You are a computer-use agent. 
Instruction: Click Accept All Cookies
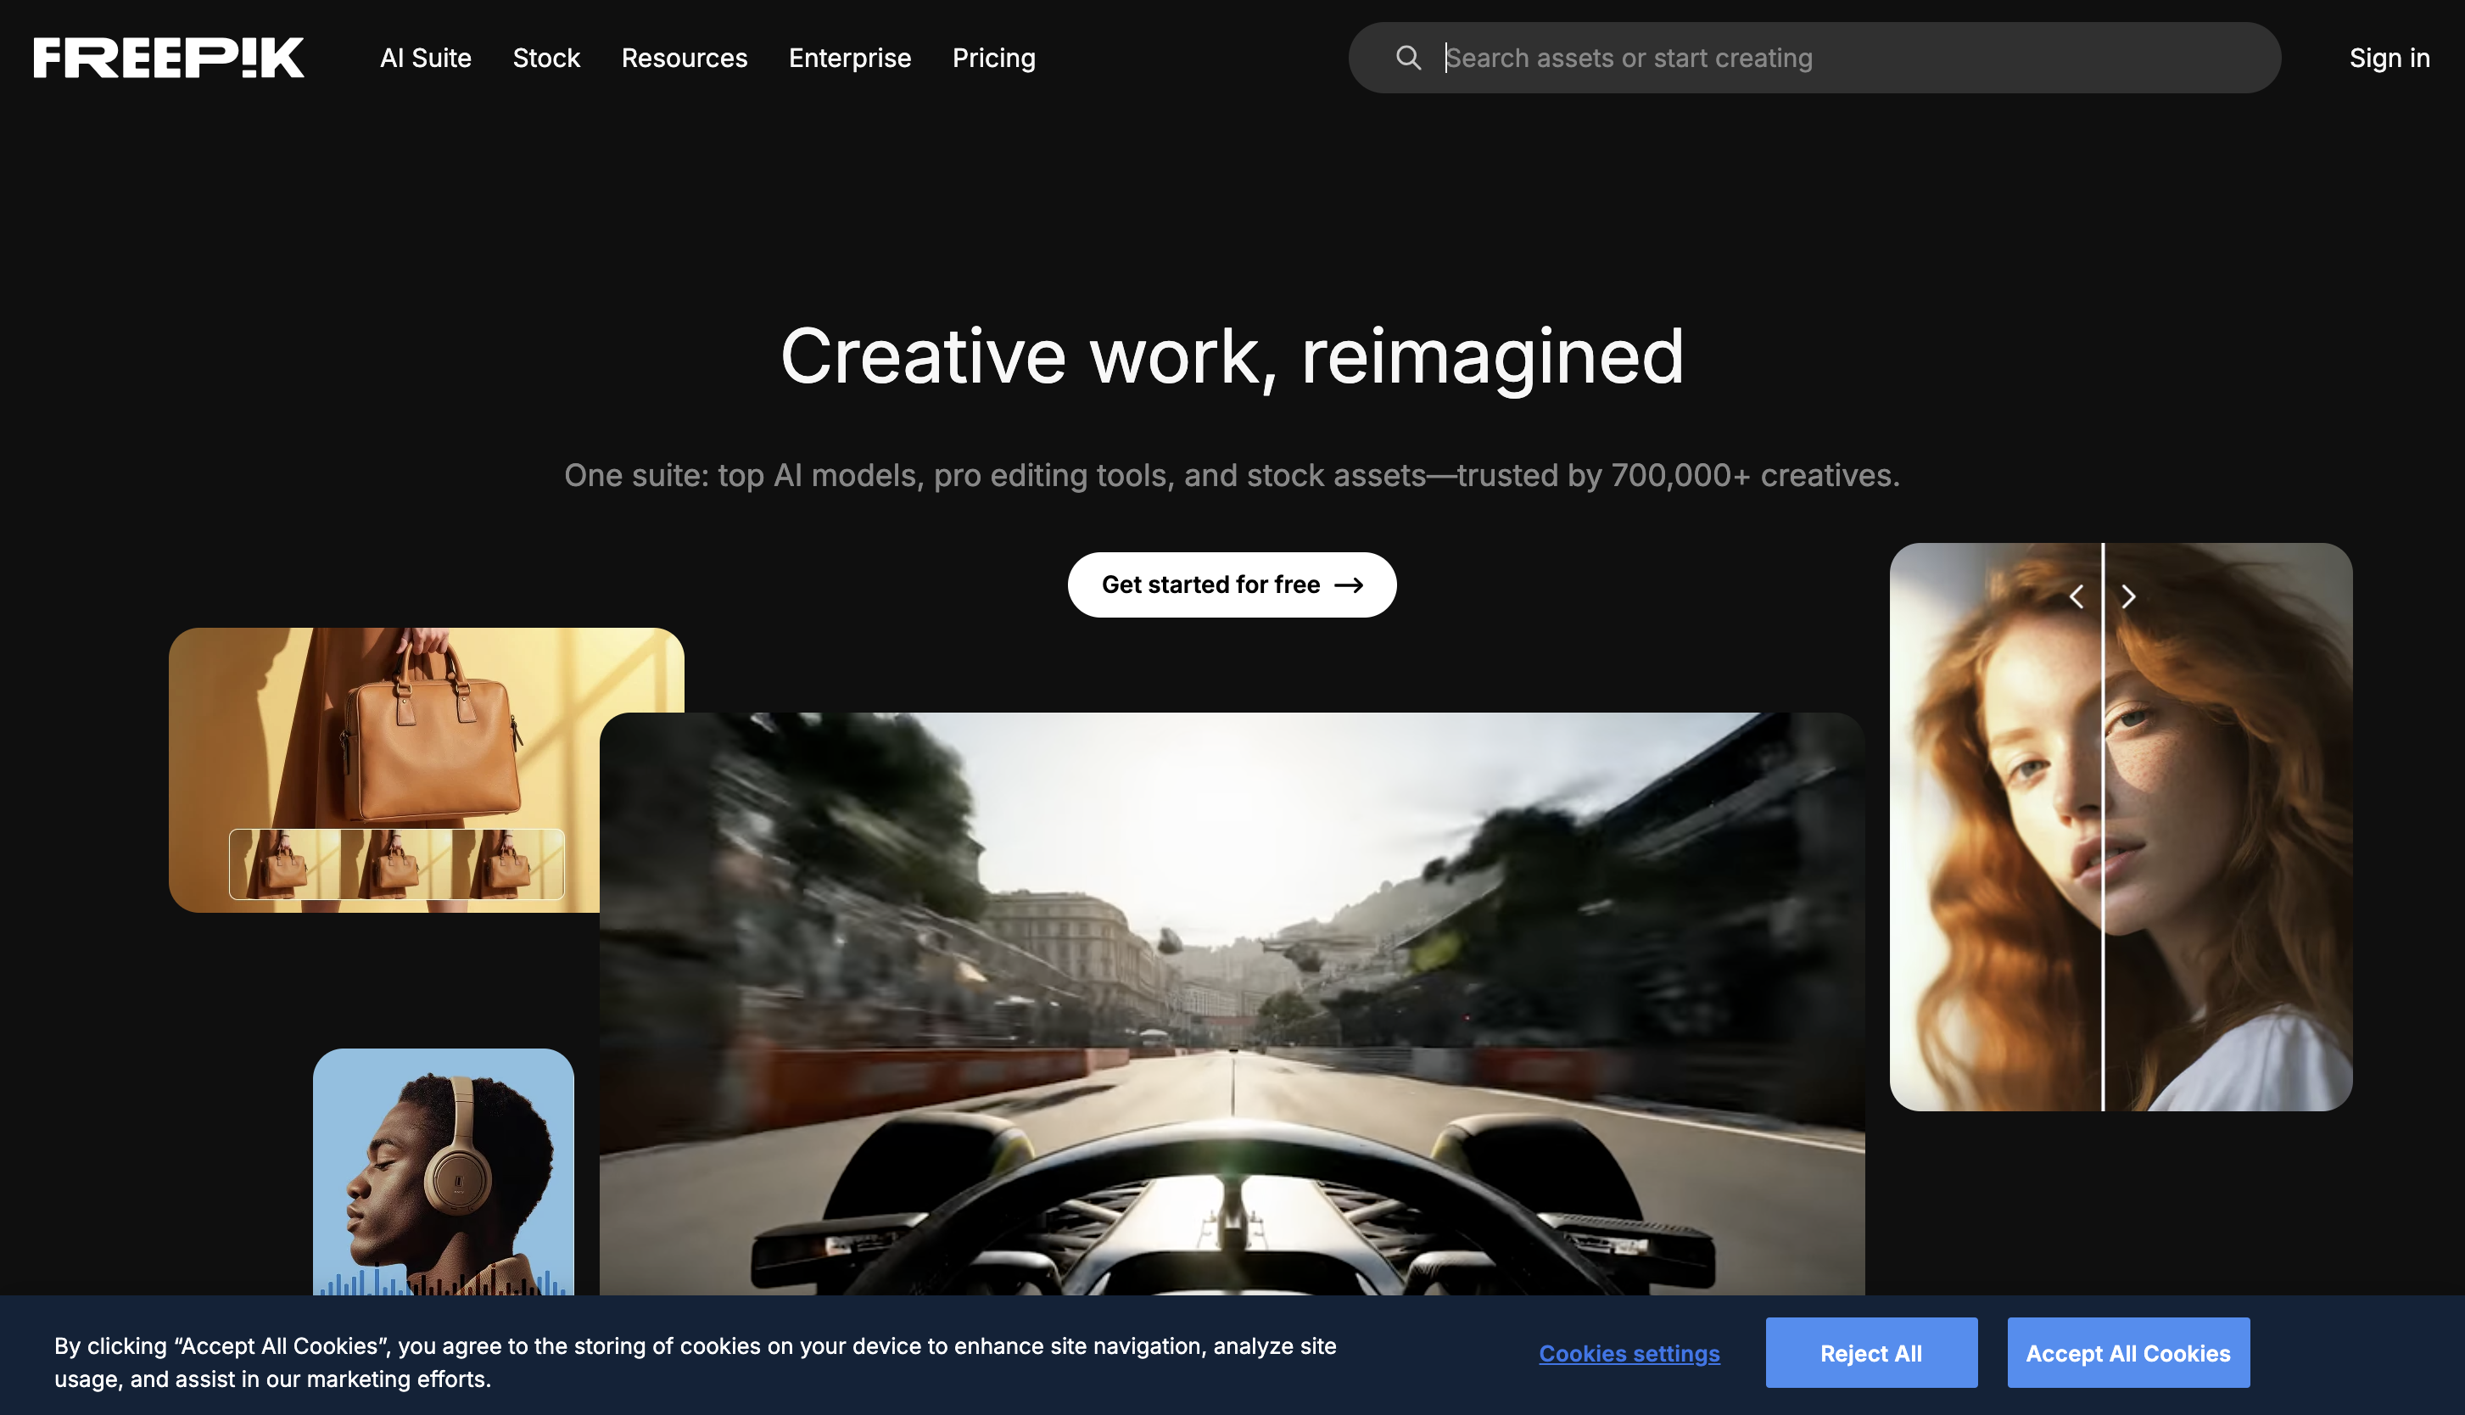tap(2128, 1352)
